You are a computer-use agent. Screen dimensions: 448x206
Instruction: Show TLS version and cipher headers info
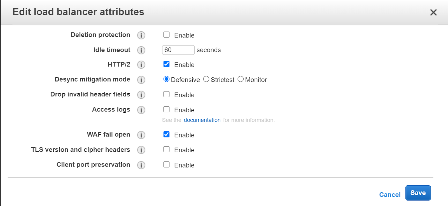(x=141, y=150)
